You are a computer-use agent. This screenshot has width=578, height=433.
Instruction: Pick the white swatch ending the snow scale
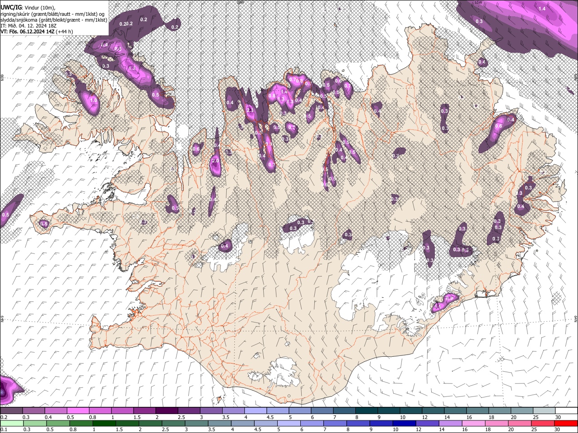point(566,411)
